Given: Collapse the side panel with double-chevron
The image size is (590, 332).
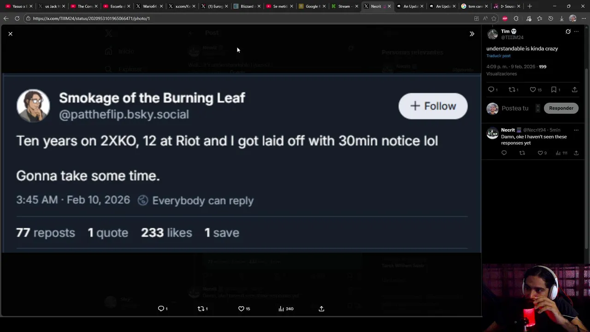Looking at the screenshot, I should pos(472,34).
